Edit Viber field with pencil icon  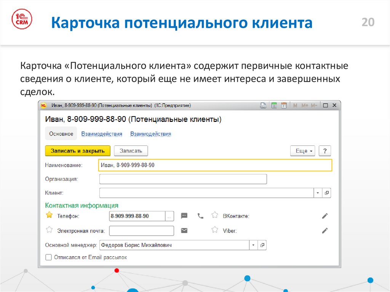tap(325, 230)
